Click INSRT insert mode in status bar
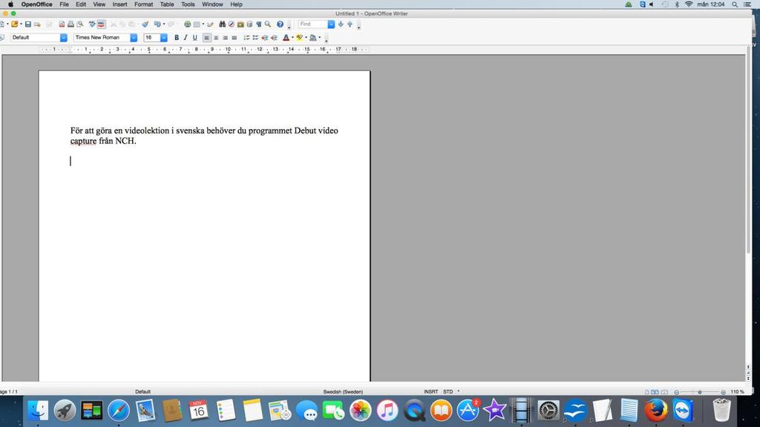The height and width of the screenshot is (427, 760). pyautogui.click(x=431, y=391)
